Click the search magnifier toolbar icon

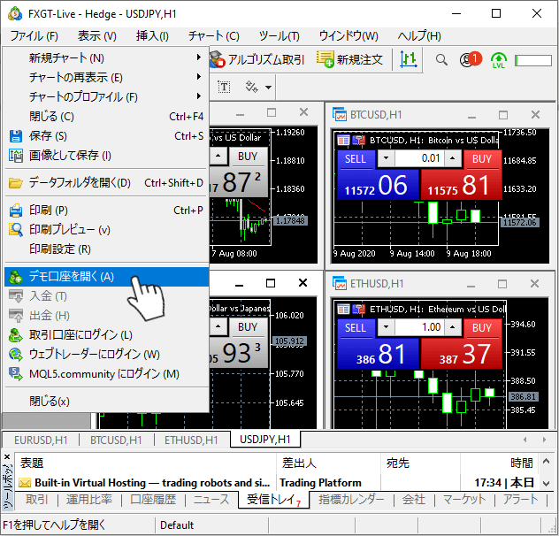[441, 60]
